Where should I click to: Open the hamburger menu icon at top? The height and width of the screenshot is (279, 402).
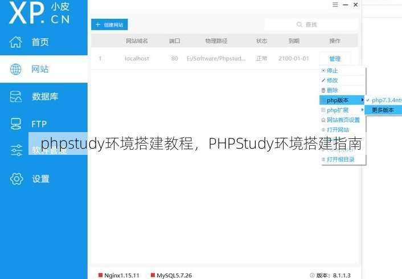click(x=335, y=5)
